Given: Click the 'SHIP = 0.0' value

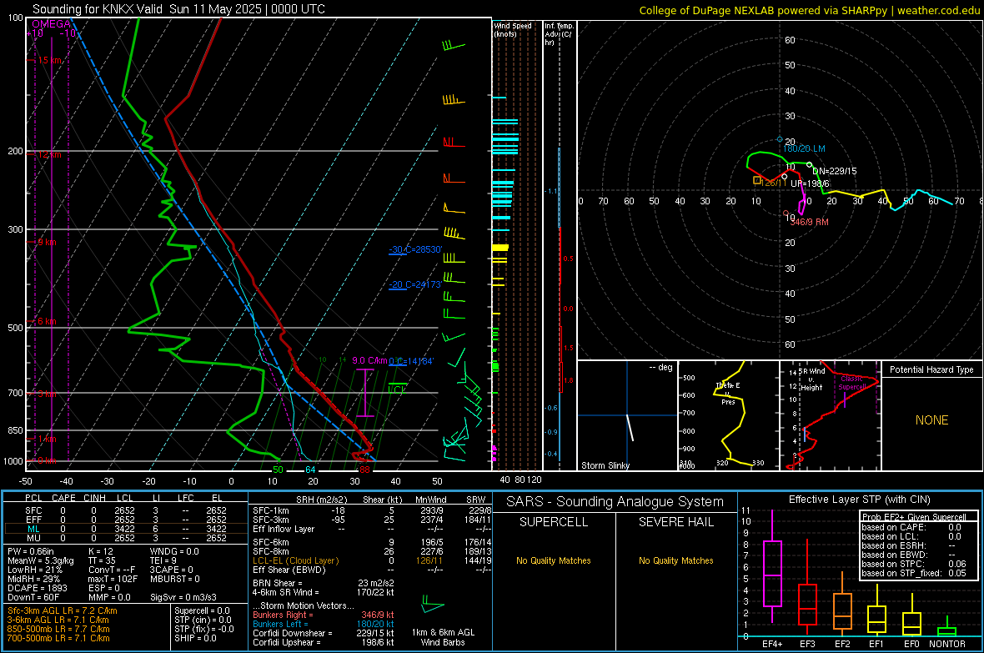Looking at the screenshot, I should [x=195, y=638].
